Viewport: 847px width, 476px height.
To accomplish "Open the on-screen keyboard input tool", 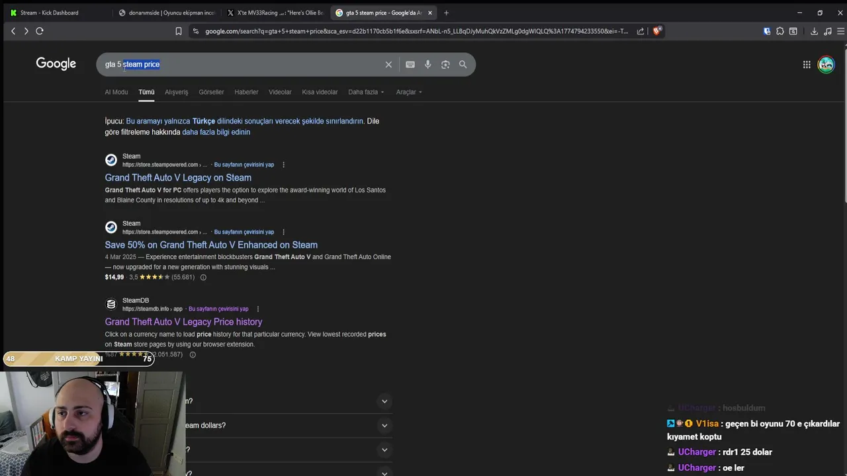I will [x=410, y=64].
